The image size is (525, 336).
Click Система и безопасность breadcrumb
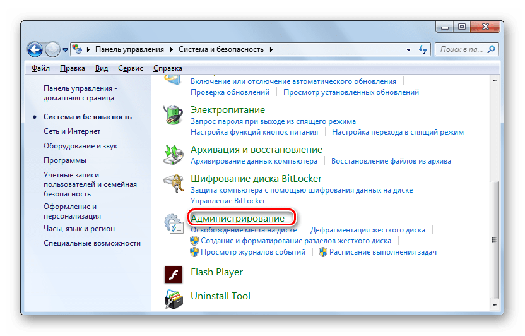click(x=221, y=49)
